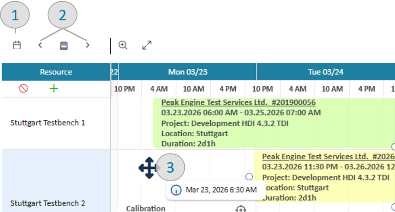Open yellow booking's Peak Engine Test Services link
Image resolution: width=395 pixels, height=212 pixels.
click(x=328, y=157)
